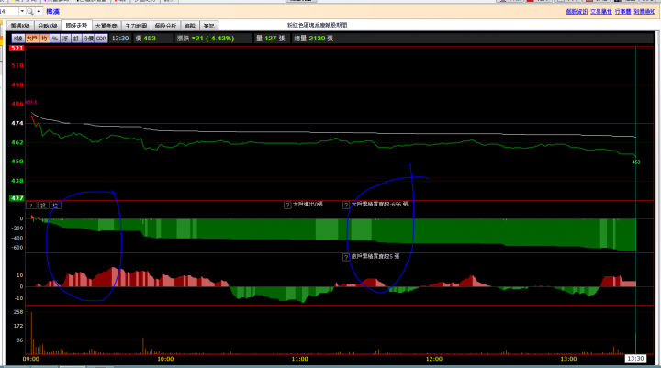Toggle the K線 chart toolbar button
The height and width of the screenshot is (368, 661).
click(18, 39)
